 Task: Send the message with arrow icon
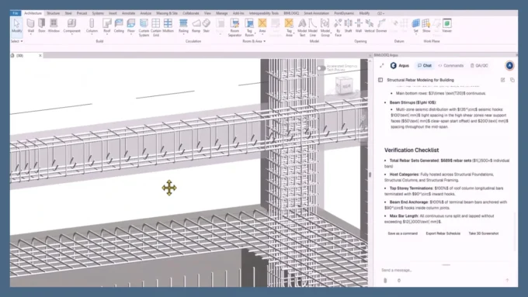[507, 280]
